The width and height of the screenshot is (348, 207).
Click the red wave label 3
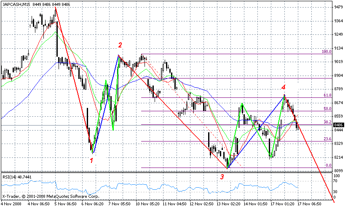click(x=222, y=176)
